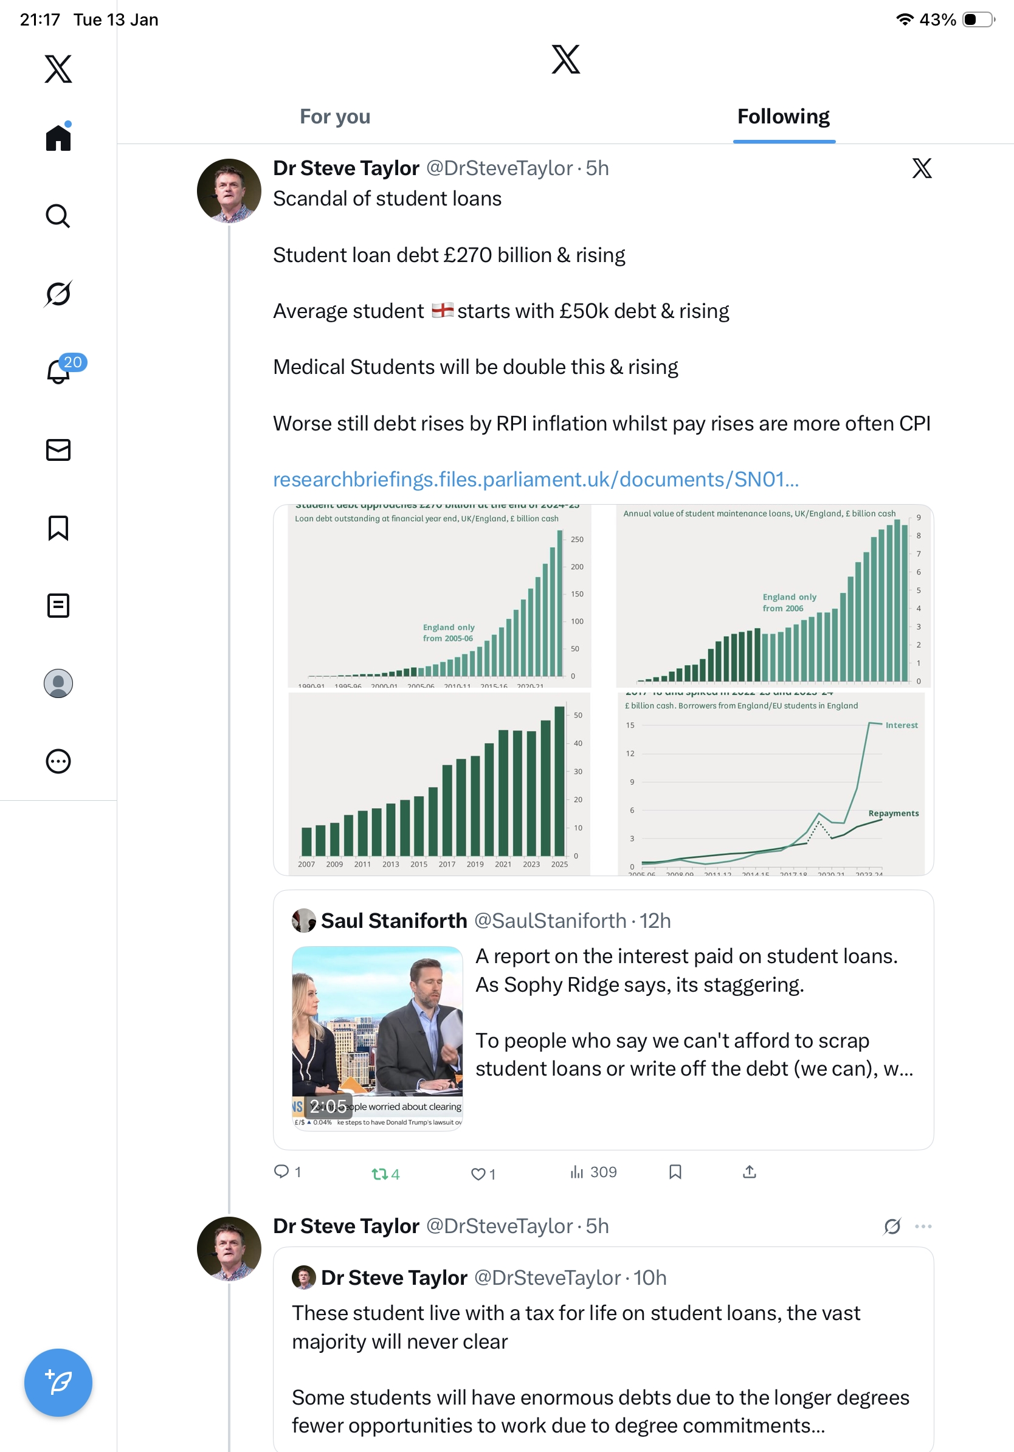Repost the student loans post
1014x1452 pixels.
(x=380, y=1174)
